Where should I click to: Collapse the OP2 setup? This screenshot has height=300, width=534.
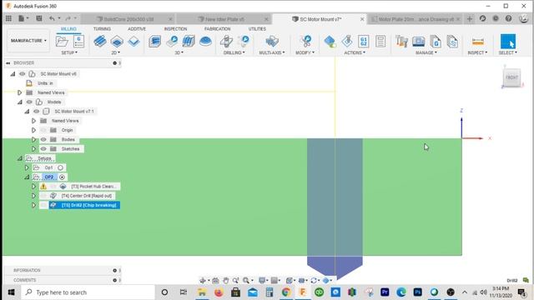pyautogui.click(x=27, y=177)
